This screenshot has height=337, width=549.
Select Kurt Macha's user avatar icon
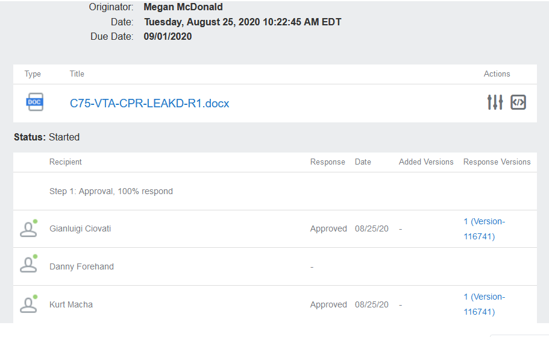29,304
